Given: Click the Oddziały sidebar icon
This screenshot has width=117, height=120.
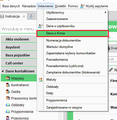Looking at the screenshot, I should (8, 105).
